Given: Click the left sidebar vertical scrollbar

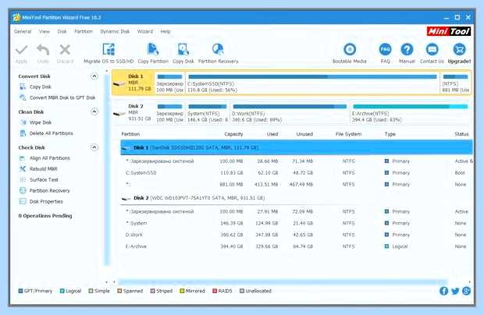Looking at the screenshot, I should point(107,169).
